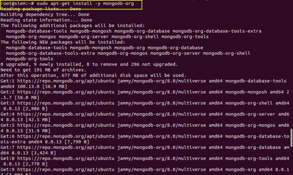Click 'mongodb-org-shell' in the NEW packages list
The image size is (293, 175).
pyautogui.click(x=227, y=53)
